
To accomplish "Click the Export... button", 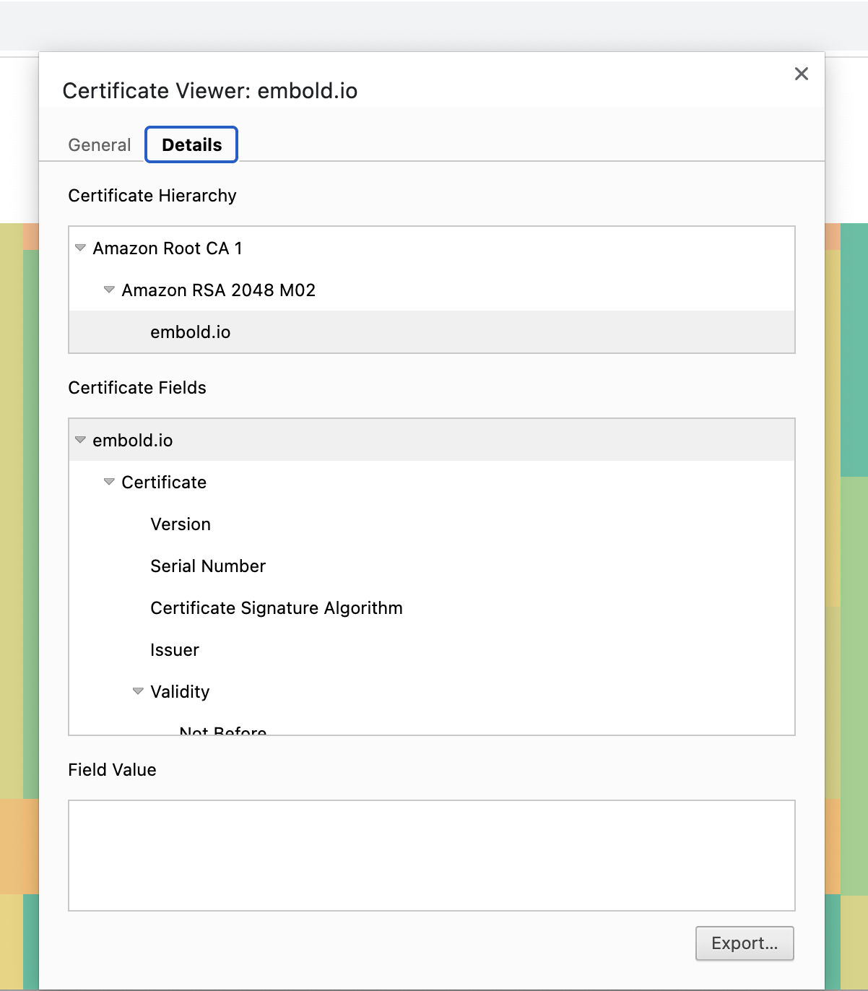I will [745, 943].
